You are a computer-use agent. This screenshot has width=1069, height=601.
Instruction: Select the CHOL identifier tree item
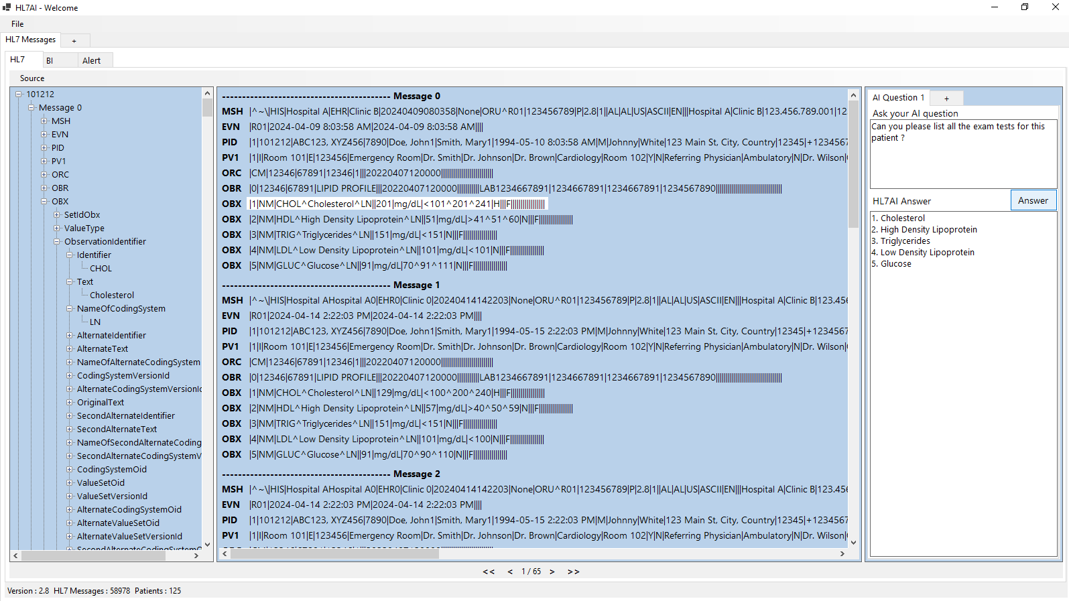[x=101, y=269]
